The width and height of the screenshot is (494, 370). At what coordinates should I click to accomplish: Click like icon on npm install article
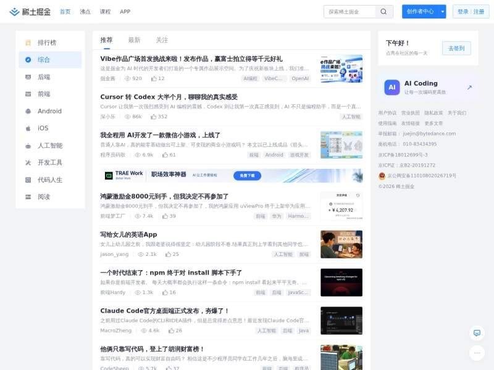165,292
